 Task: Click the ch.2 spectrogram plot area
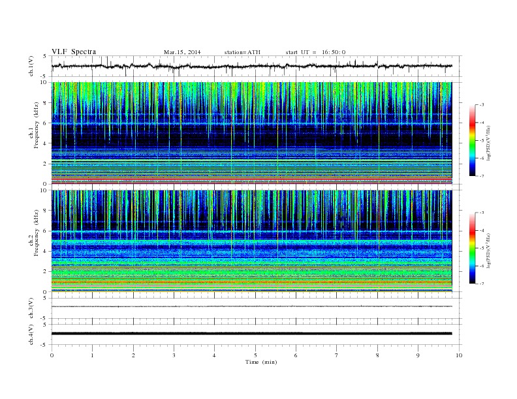click(x=251, y=241)
